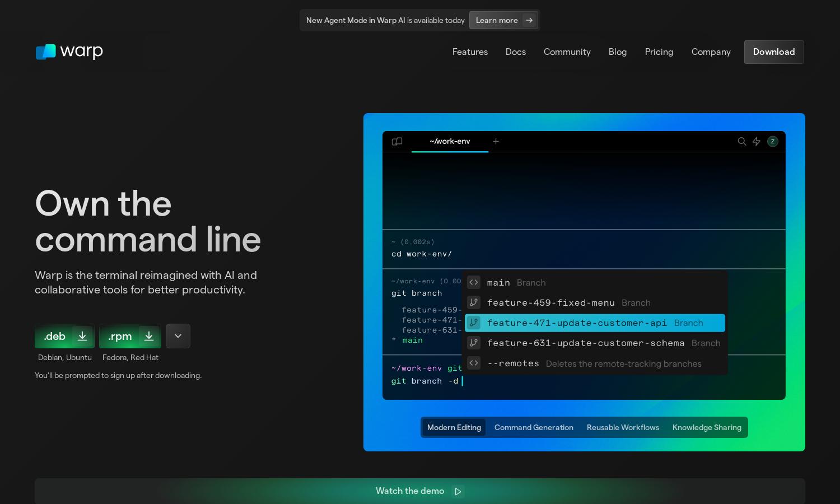This screenshot has height=504, width=840.
Task: Click the lightning bolt icon in terminal
Action: pos(757,142)
